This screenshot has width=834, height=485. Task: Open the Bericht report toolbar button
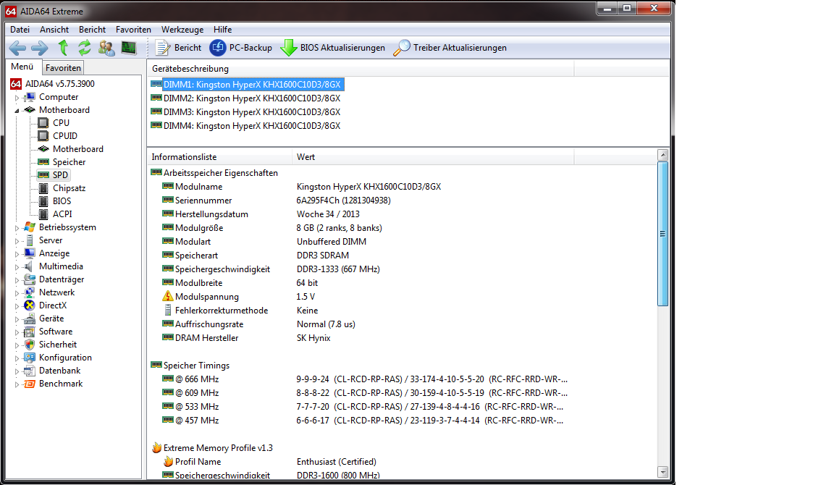point(178,48)
